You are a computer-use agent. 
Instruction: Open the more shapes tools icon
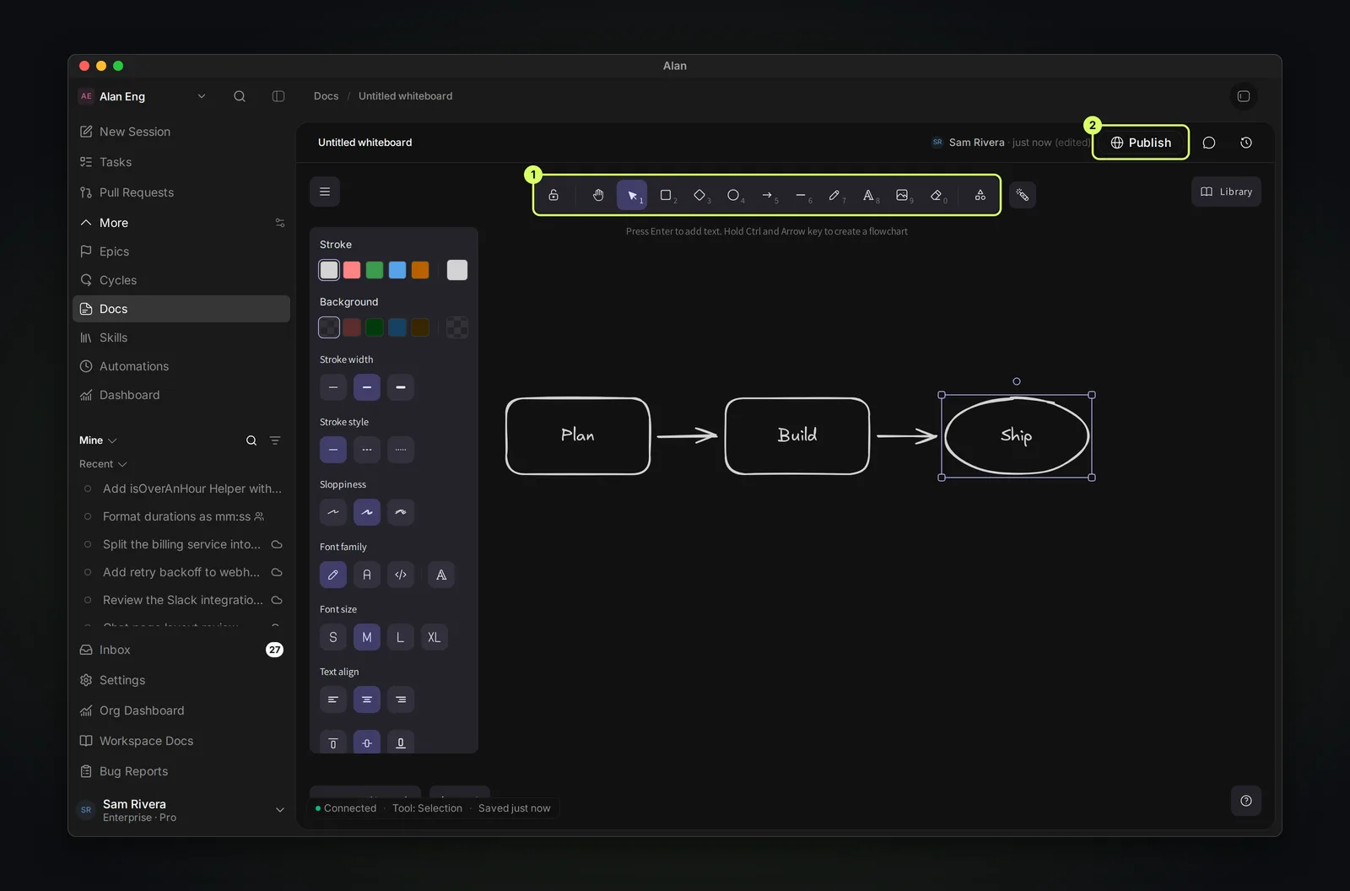coord(980,195)
